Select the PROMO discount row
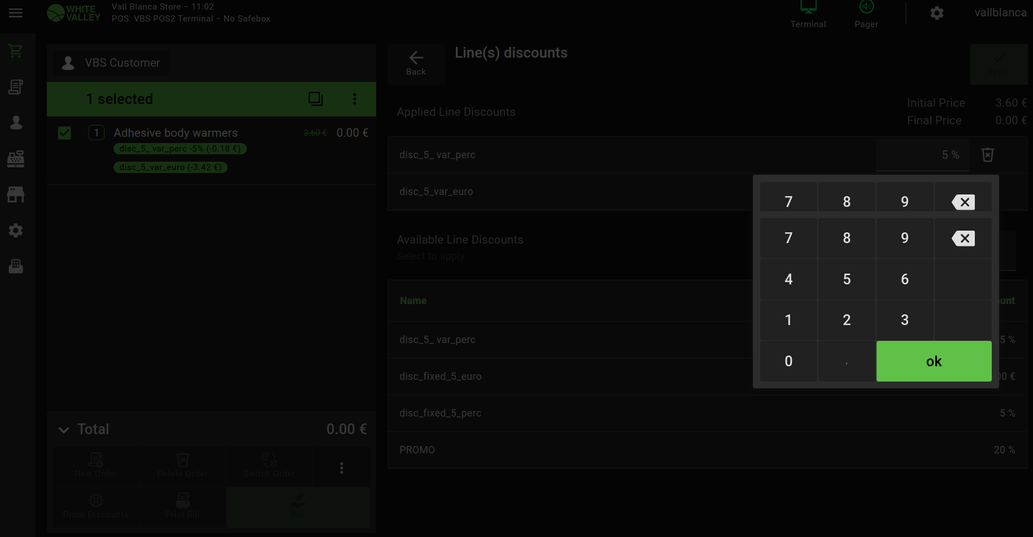The width and height of the screenshot is (1033, 537). point(707,450)
